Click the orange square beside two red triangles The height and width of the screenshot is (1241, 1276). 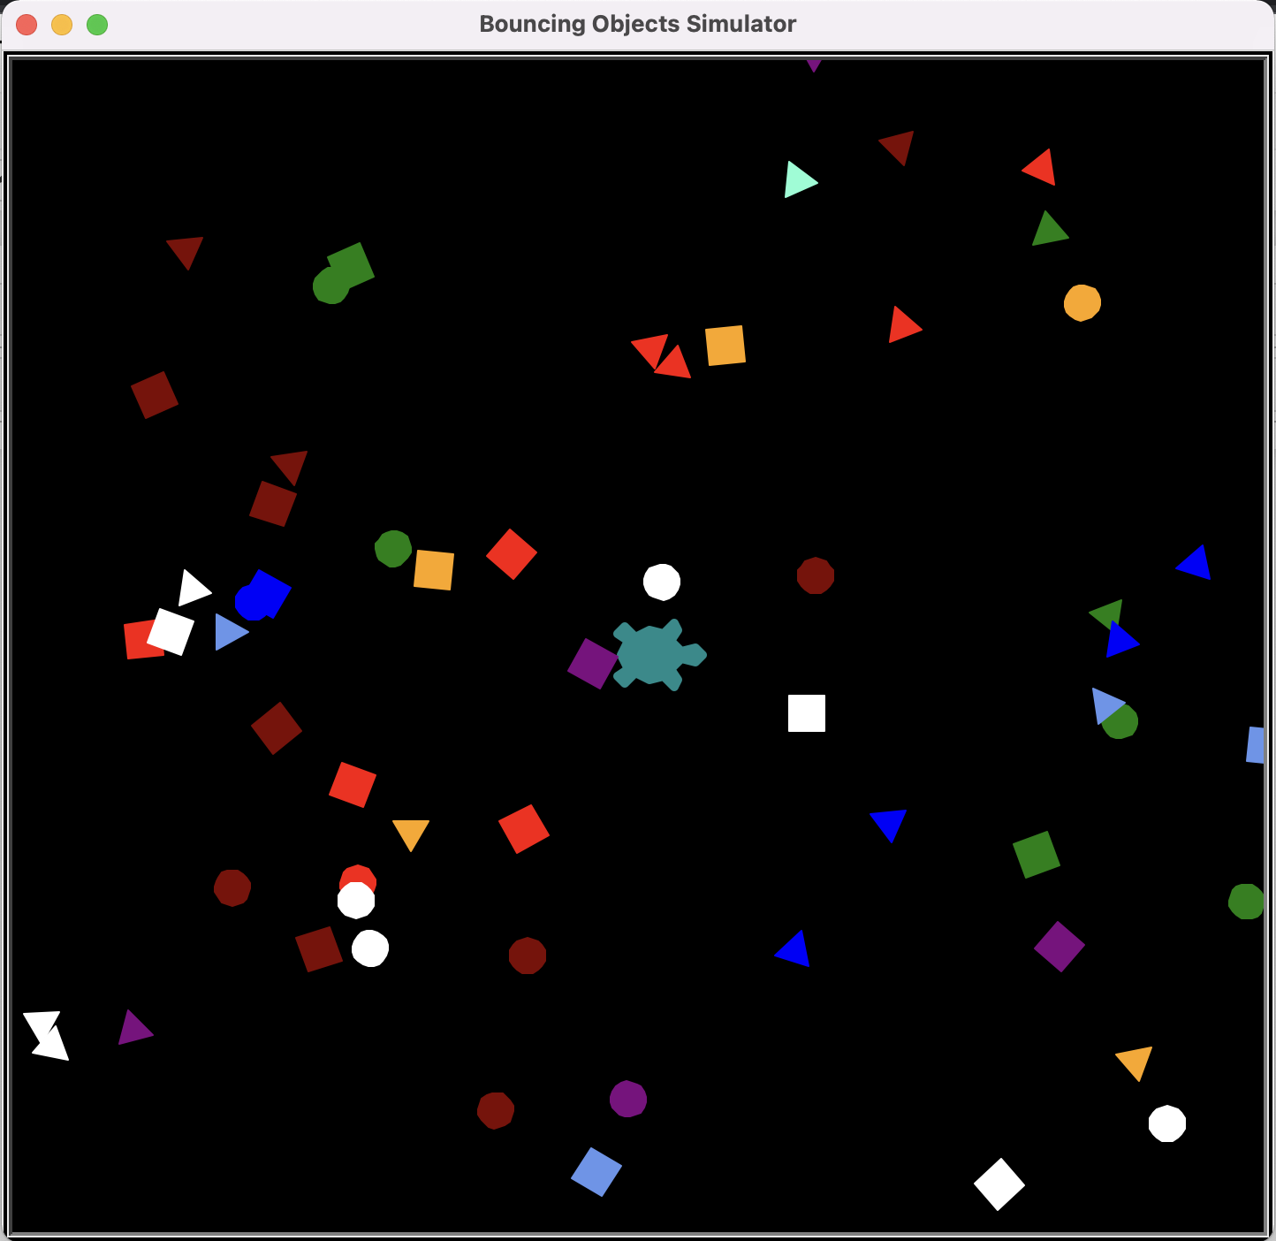click(725, 346)
